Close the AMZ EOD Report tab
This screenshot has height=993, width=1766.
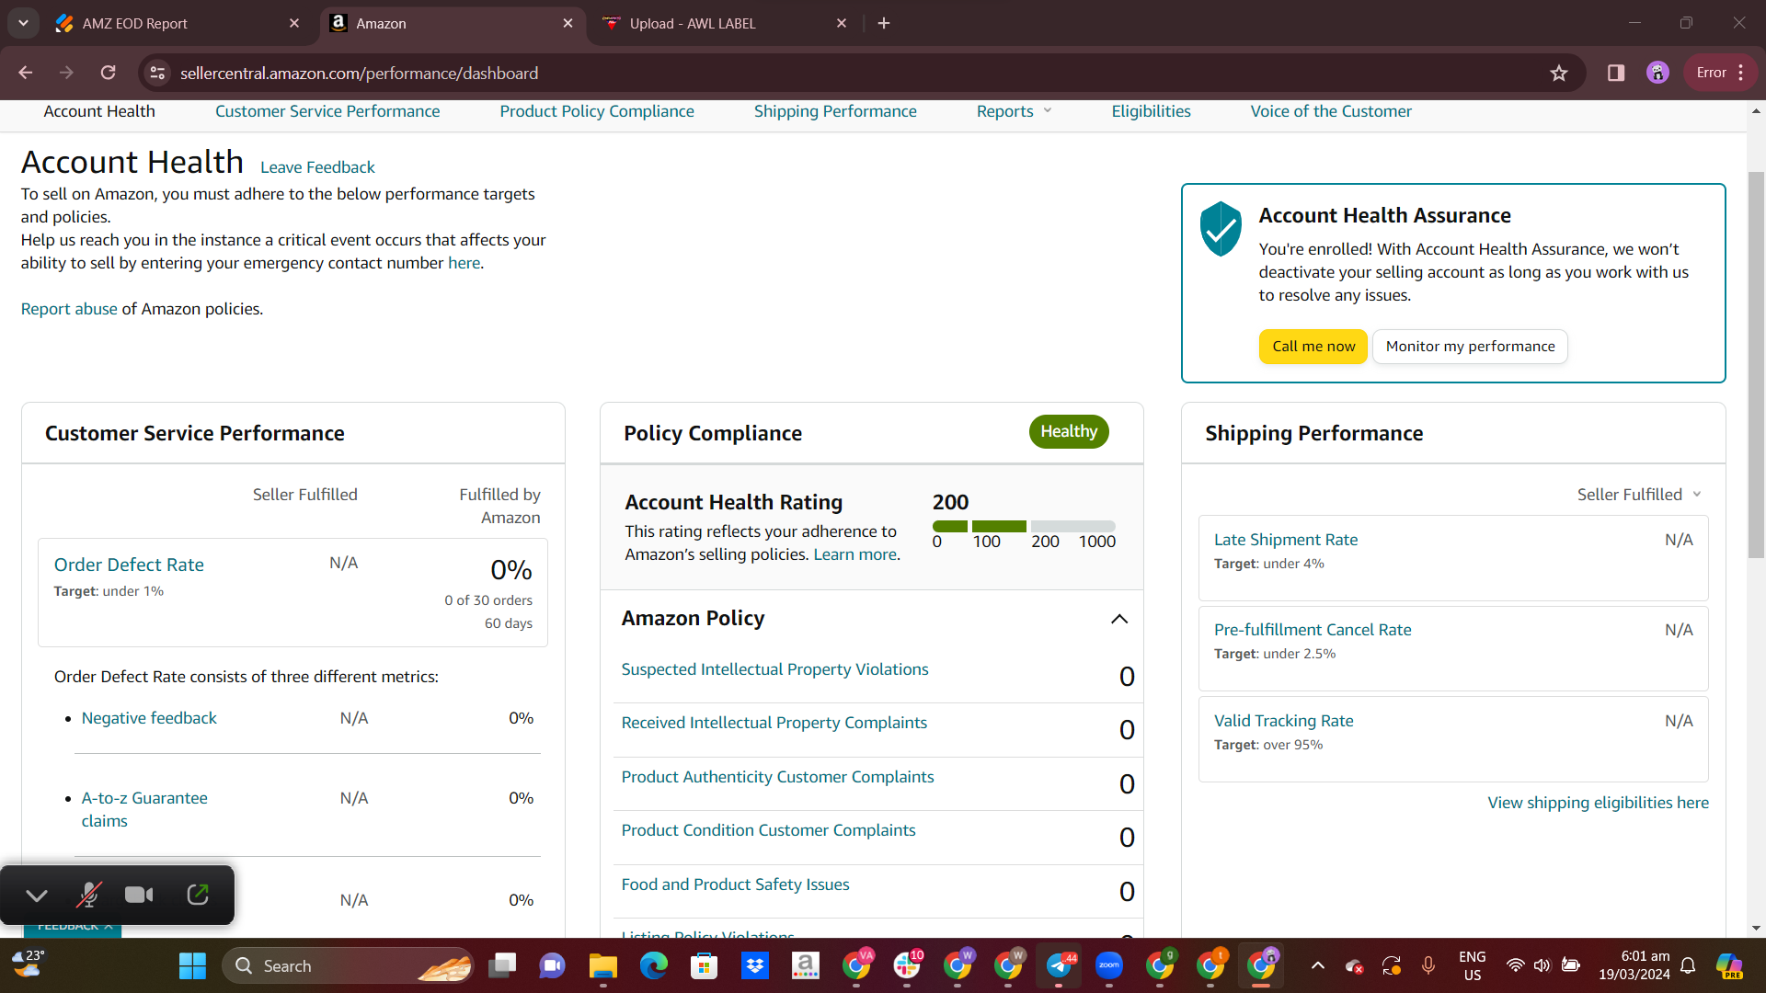click(294, 23)
